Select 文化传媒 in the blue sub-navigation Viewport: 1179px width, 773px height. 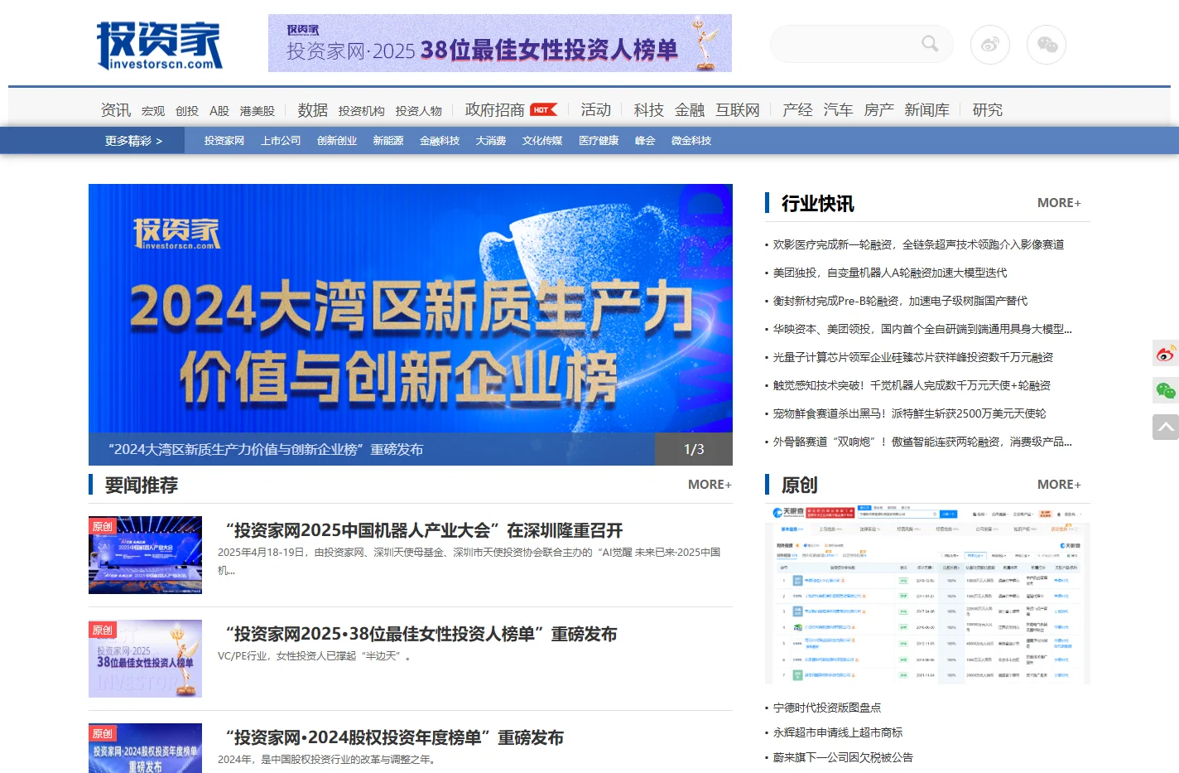pos(542,141)
